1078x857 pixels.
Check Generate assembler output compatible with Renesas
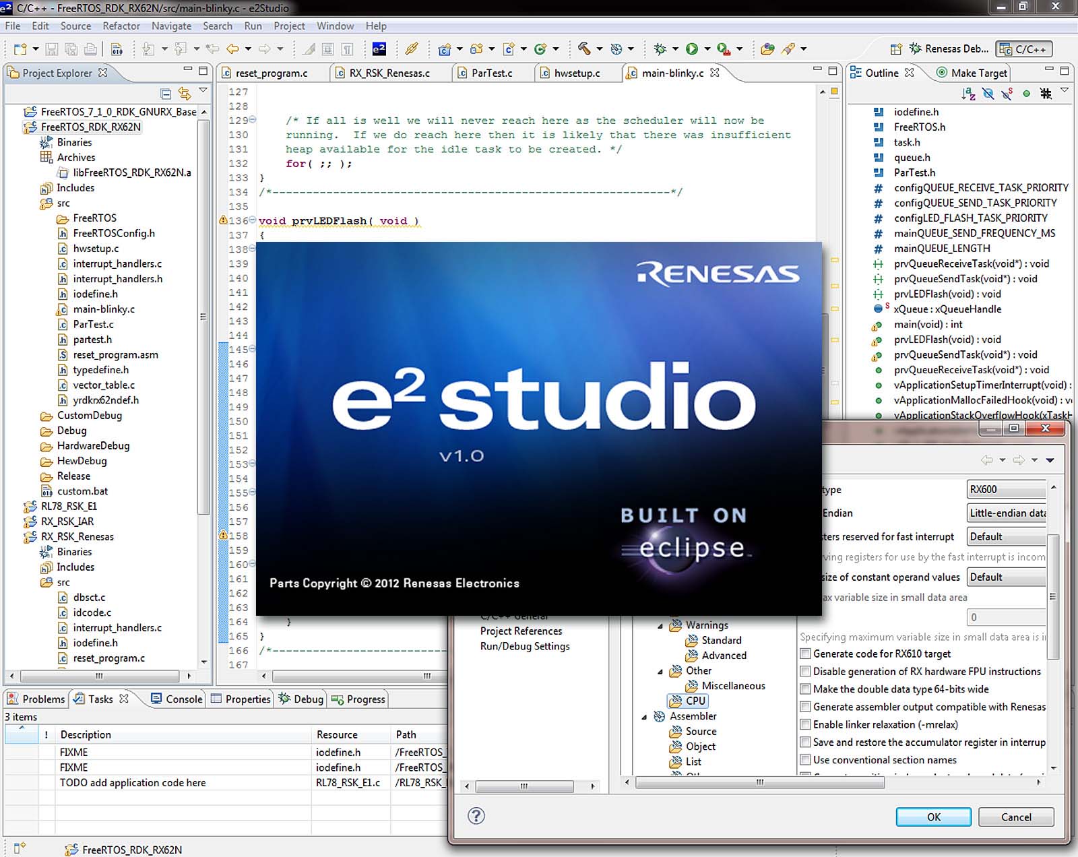coord(805,706)
